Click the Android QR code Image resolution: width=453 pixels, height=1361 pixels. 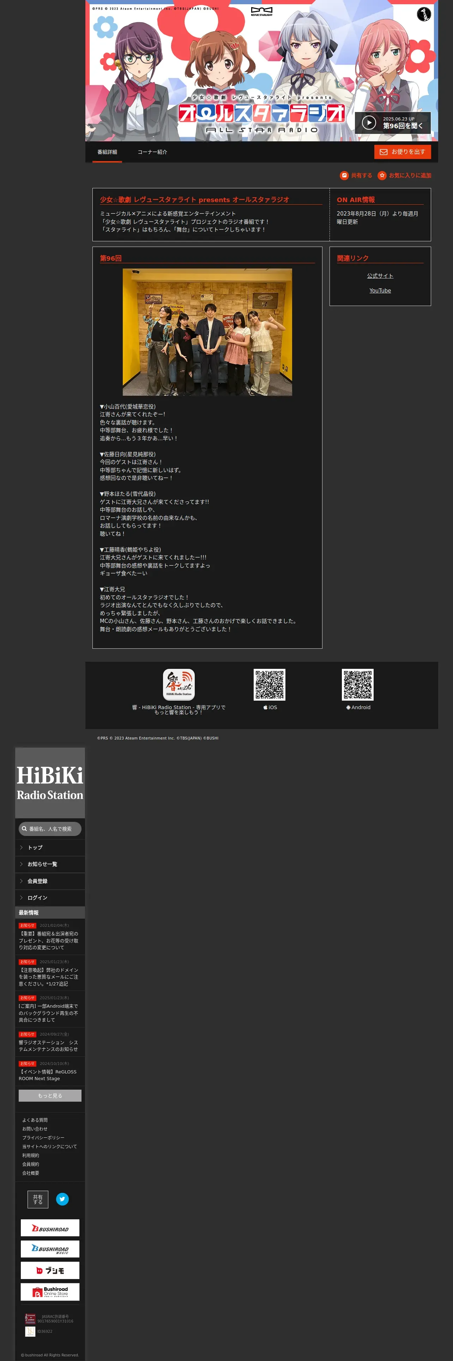[357, 685]
